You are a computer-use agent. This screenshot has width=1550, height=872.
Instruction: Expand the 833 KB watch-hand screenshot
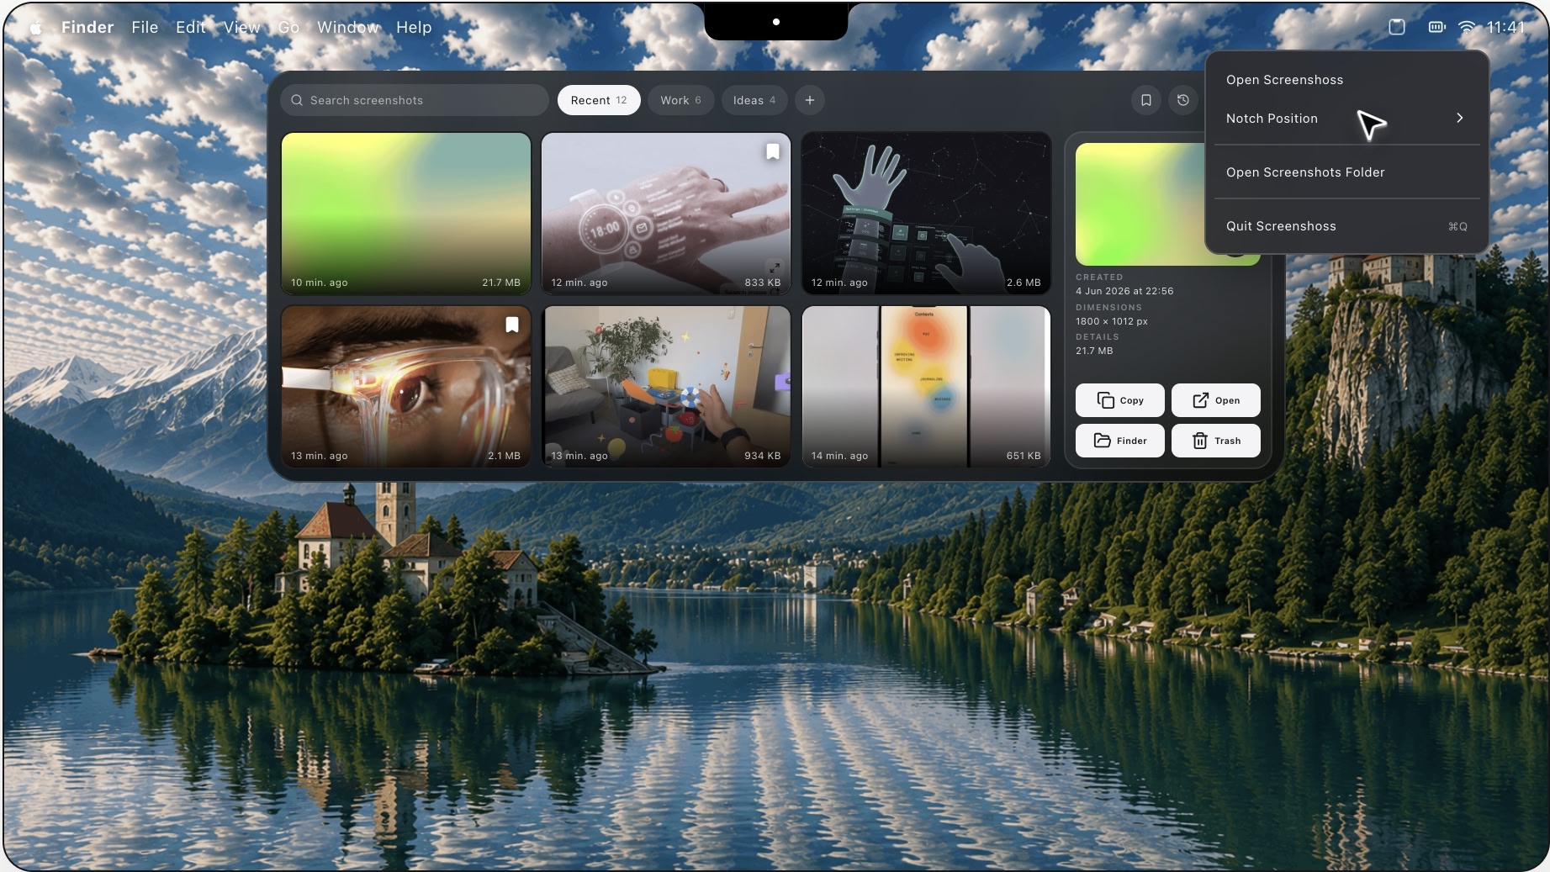[x=774, y=267]
